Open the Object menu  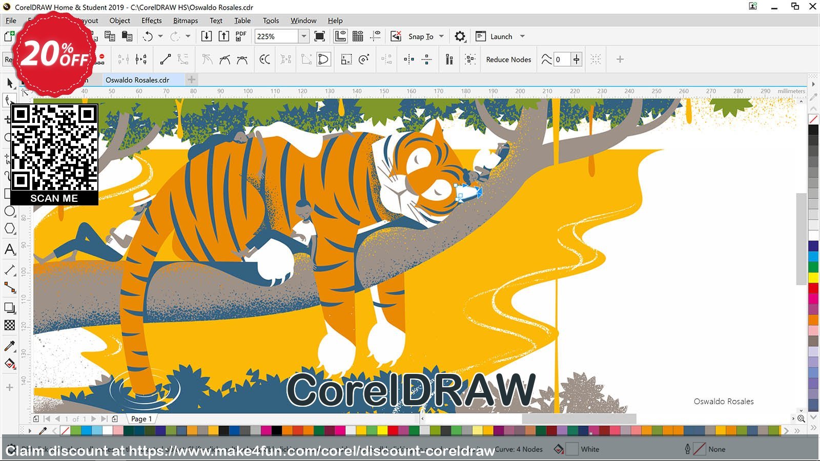click(x=119, y=20)
